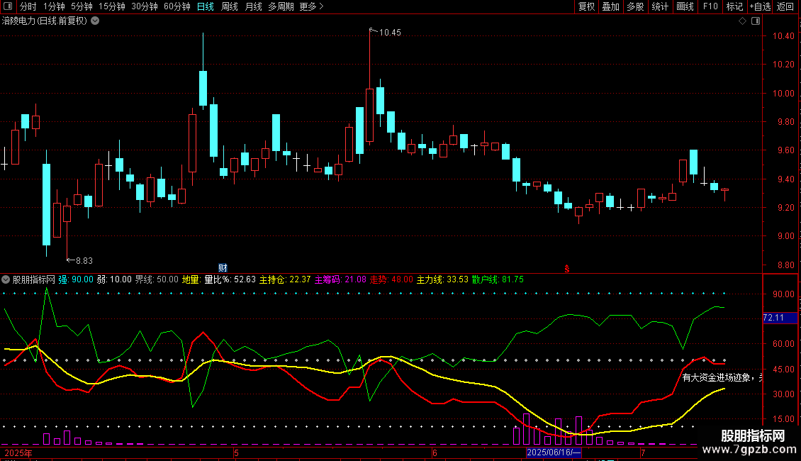Open the stock title dropdown arrow
Viewport: 801px width, 461px height.
click(x=95, y=21)
